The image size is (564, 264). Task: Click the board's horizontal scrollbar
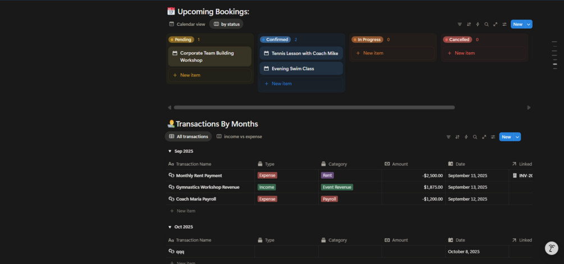(x=314, y=107)
